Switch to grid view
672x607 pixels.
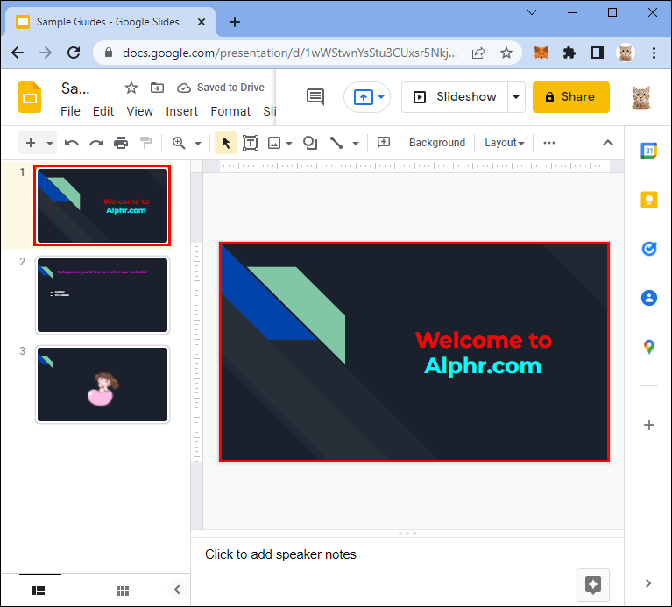tap(123, 590)
